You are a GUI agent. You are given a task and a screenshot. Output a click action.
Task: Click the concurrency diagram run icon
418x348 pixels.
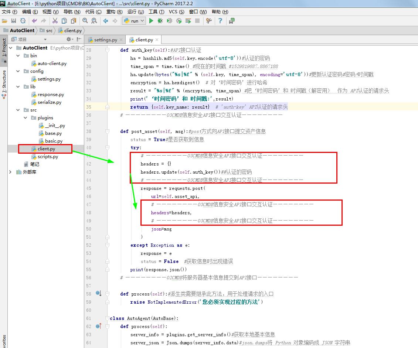(188, 21)
